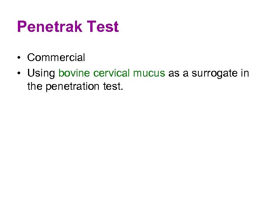Viewport: 280px width, 210px height.
Task: Click the green word "mucus"
Action: [149, 73]
